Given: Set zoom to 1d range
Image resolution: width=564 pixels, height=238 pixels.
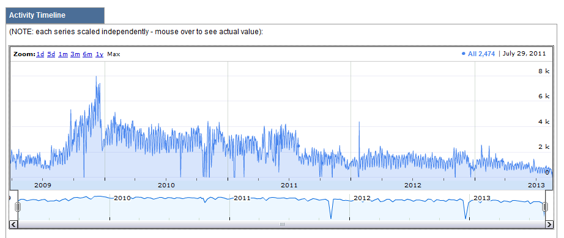Looking at the screenshot, I should 40,54.
